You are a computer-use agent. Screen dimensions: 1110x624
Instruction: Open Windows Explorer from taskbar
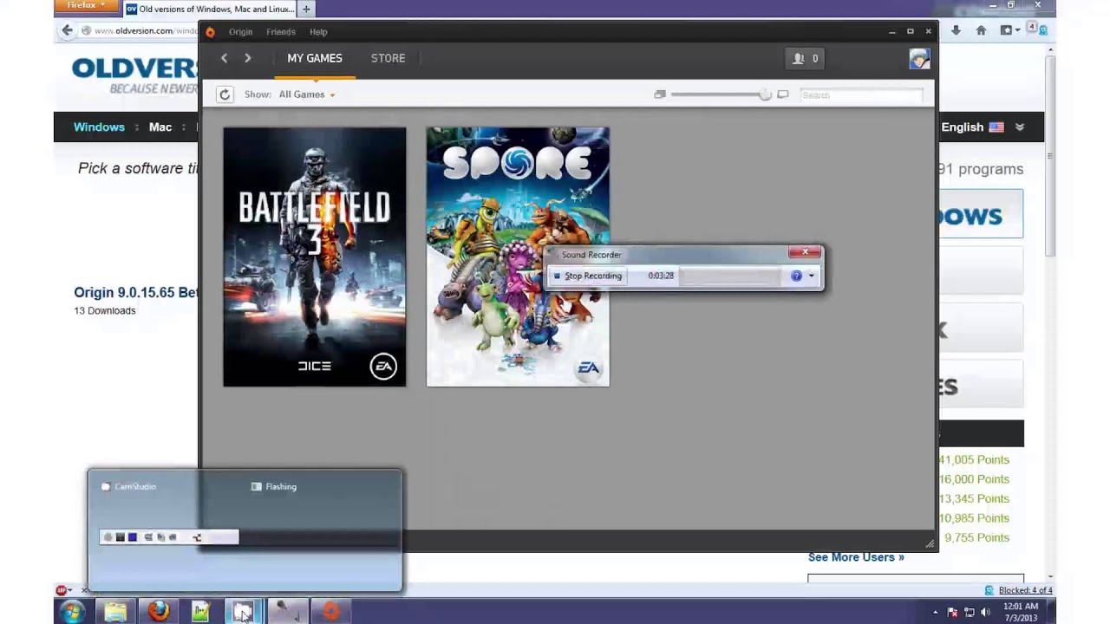coord(115,612)
